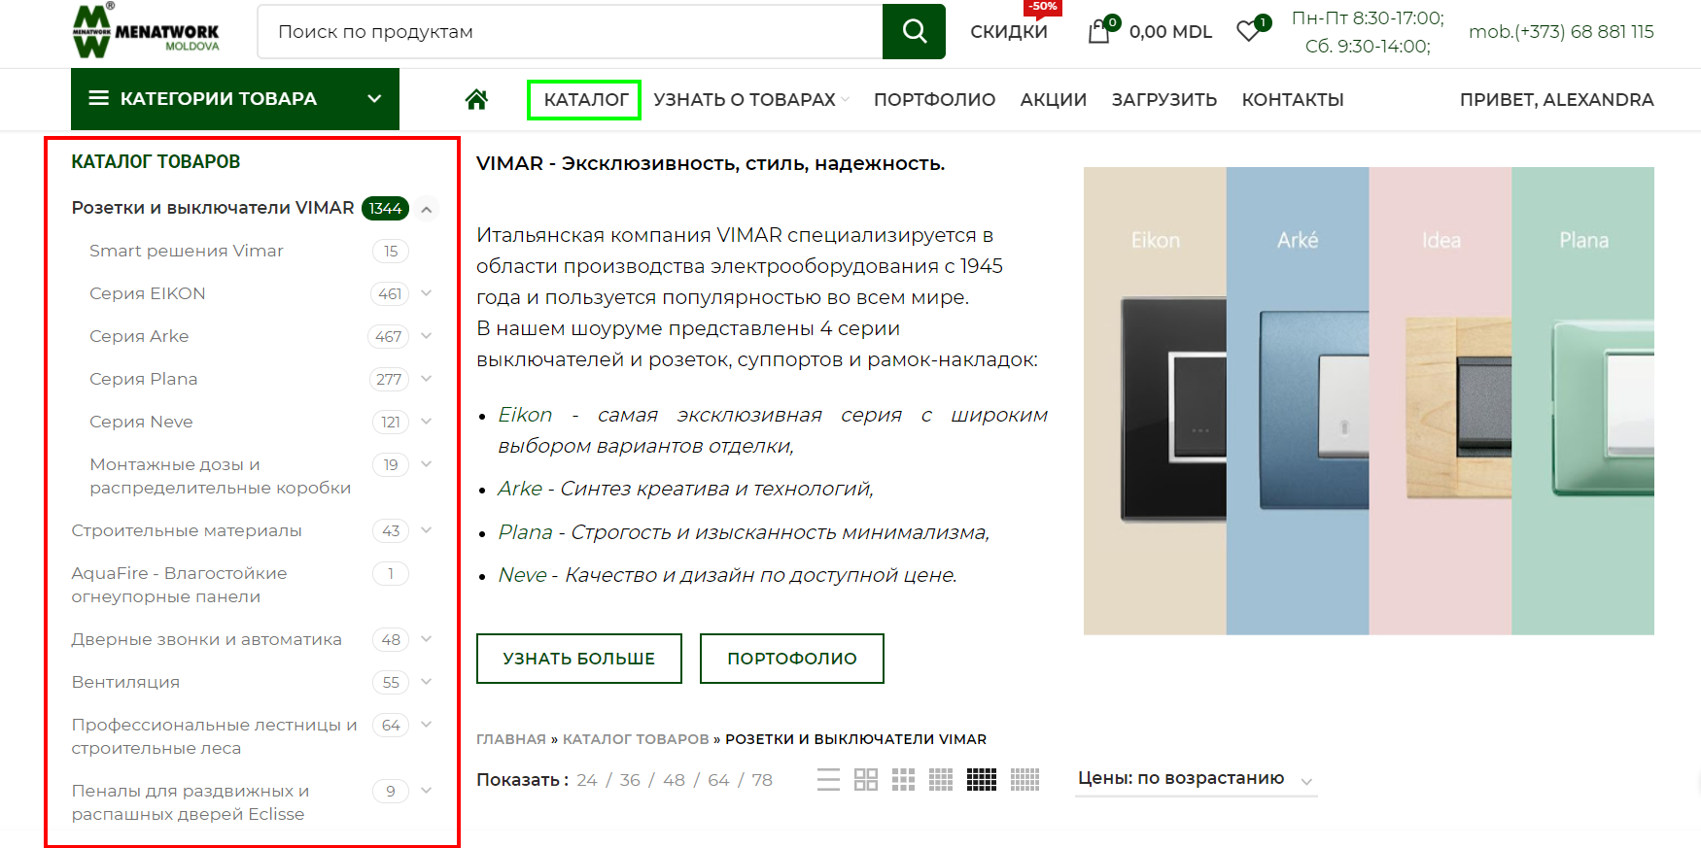Screen dimensions: 1701x848
Task: Open the Серия Arke subcategory
Action: pos(139,336)
